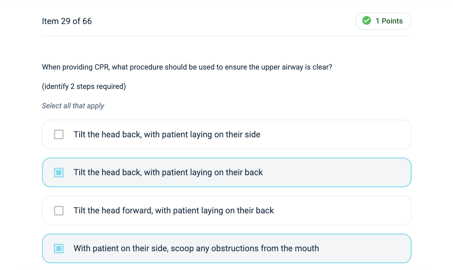453x270 pixels.
Task: Uncheck the 'head back, on their back' checkbox
Action: [59, 172]
